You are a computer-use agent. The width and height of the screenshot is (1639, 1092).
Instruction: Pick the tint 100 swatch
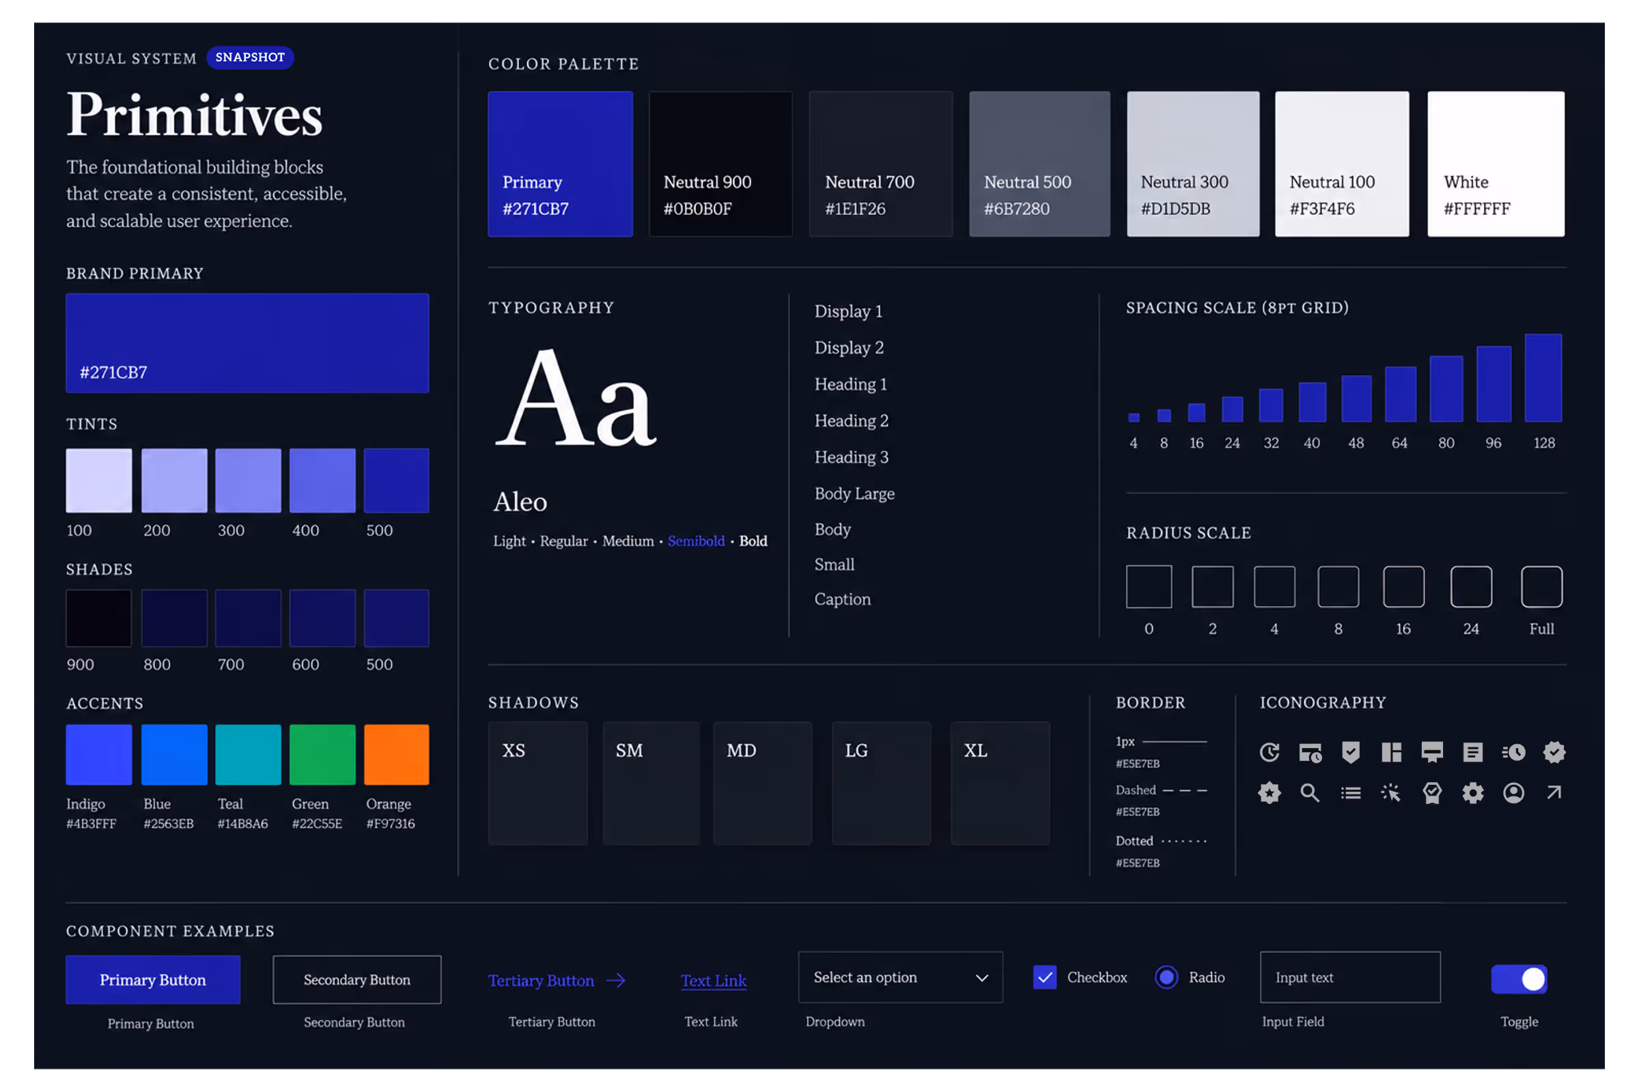point(99,480)
